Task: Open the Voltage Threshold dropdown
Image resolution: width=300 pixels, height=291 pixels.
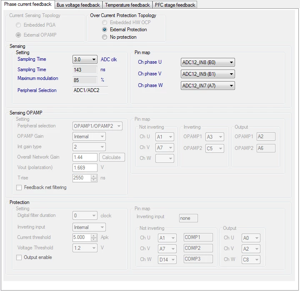Action: coord(85,248)
